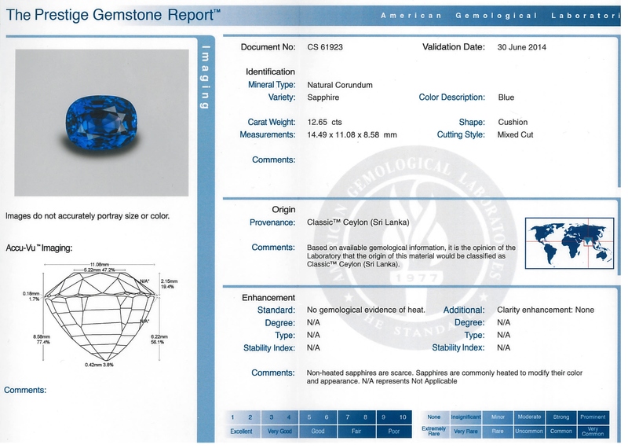
Task: Click the vertical Imaging sidebar label
Action: (206, 78)
